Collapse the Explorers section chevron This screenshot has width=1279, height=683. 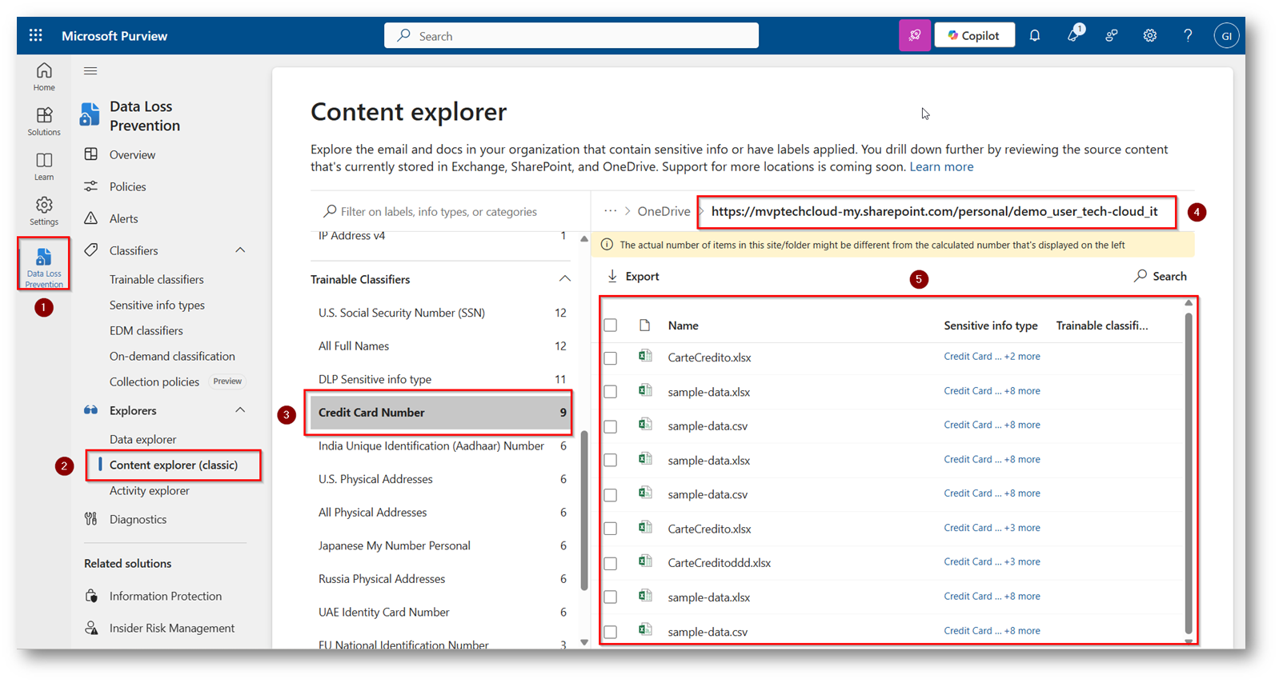click(x=240, y=410)
